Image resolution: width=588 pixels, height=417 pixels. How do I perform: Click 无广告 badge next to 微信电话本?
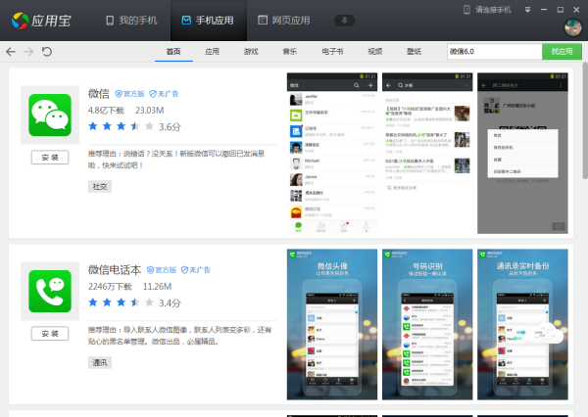click(196, 270)
